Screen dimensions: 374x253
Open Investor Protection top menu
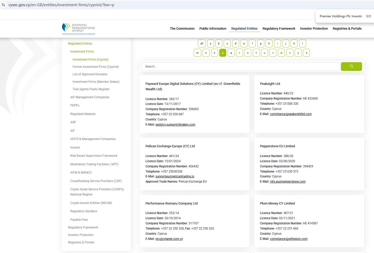click(x=314, y=29)
